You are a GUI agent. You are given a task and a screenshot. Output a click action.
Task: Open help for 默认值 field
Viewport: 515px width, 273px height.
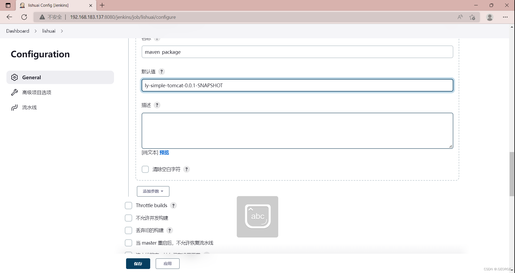[x=161, y=71]
